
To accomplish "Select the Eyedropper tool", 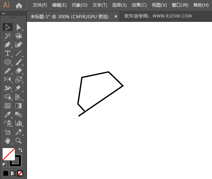I will click(8, 114).
